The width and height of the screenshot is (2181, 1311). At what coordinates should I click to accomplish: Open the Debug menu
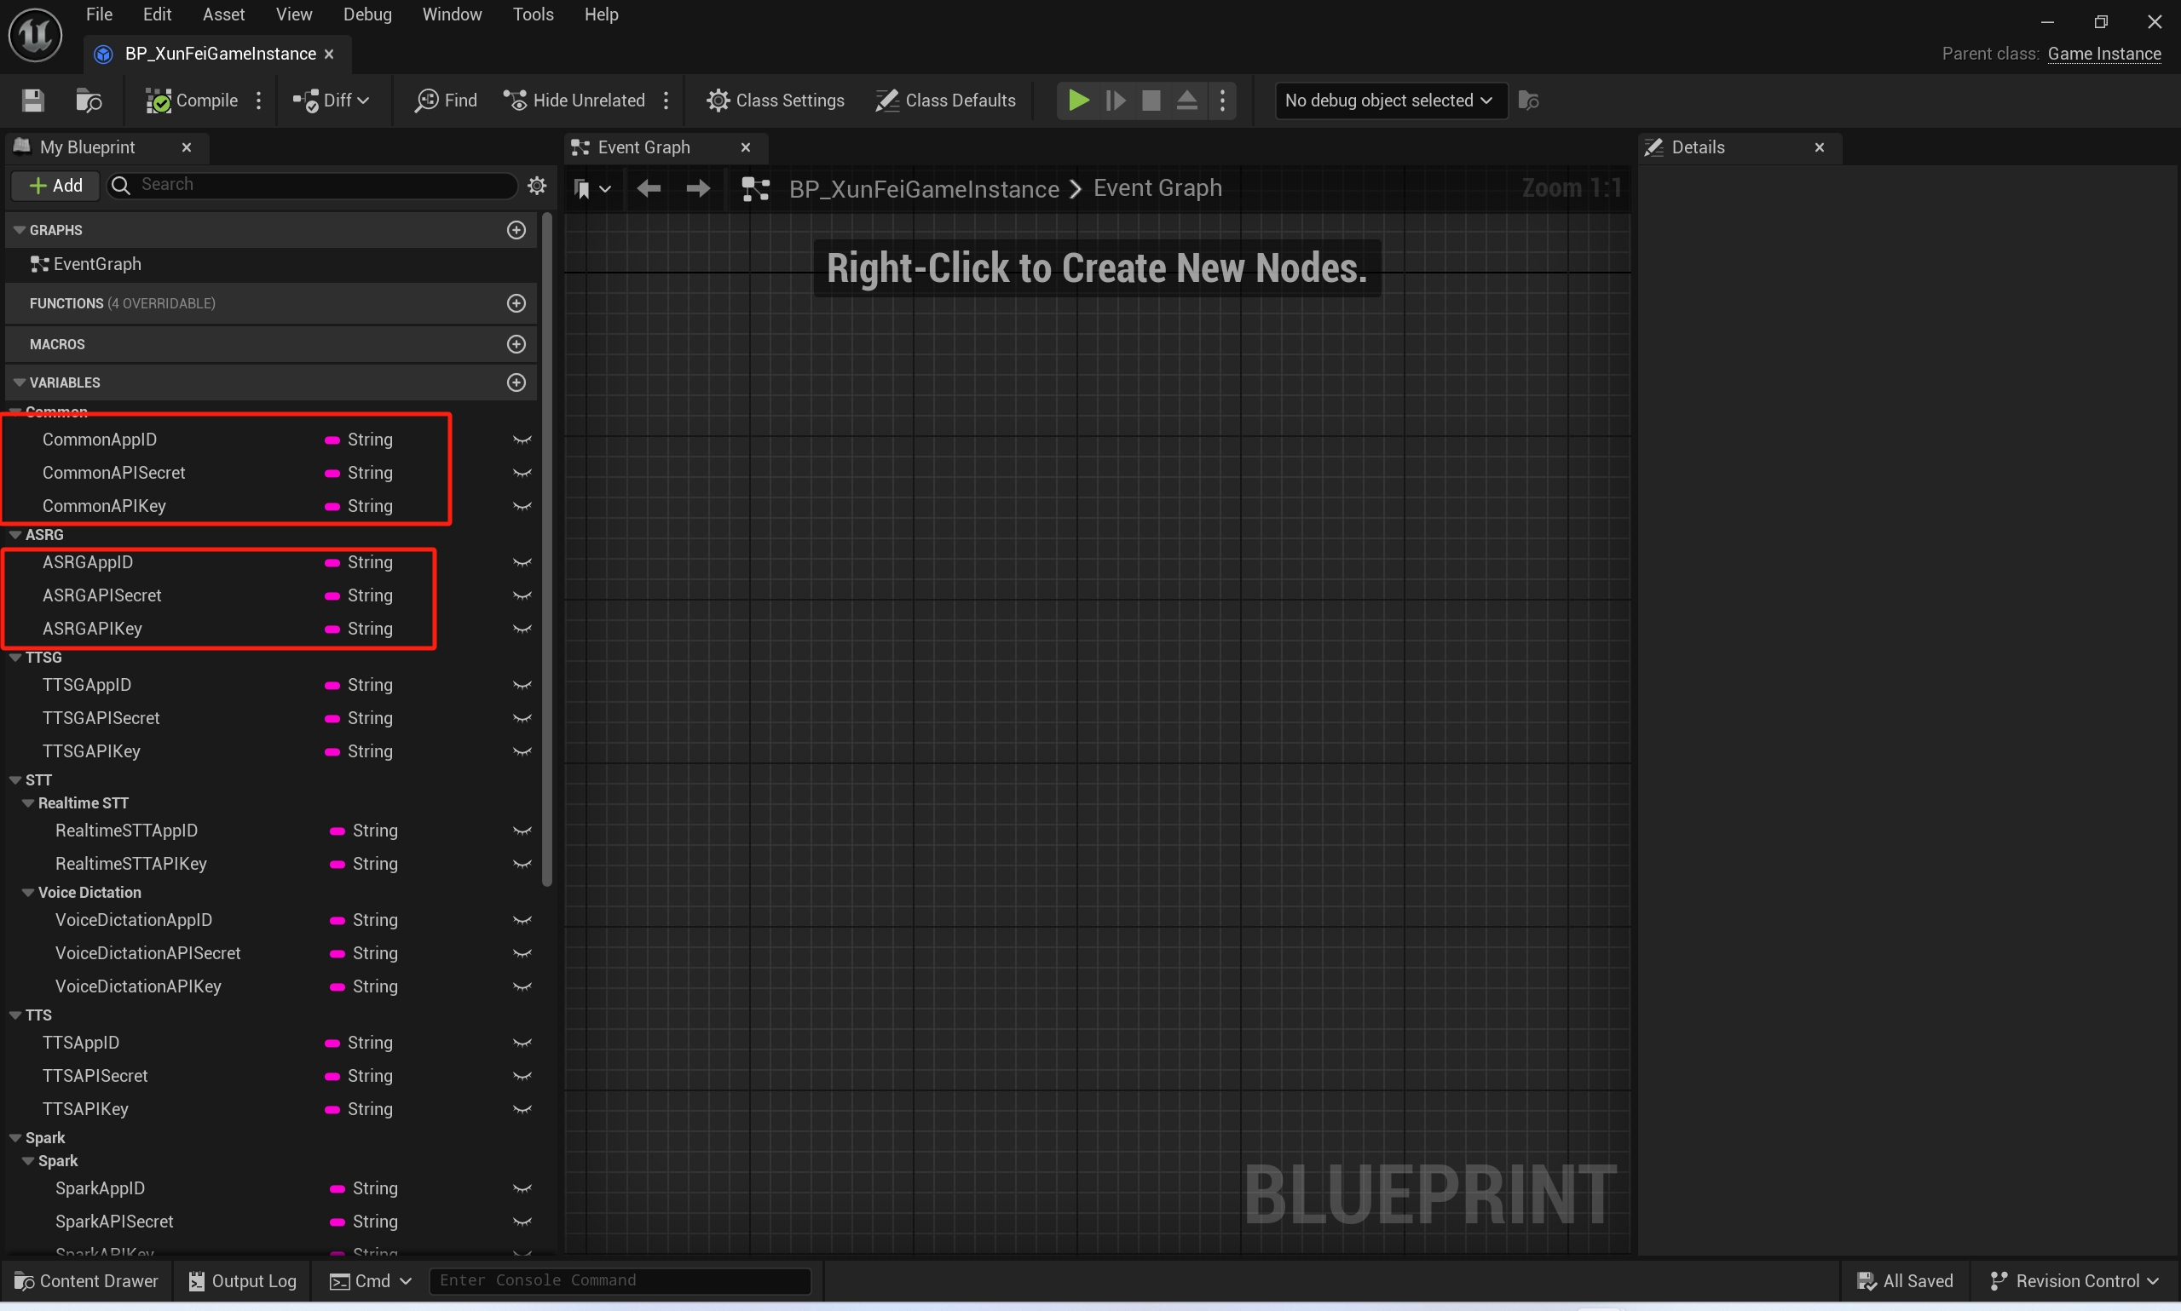[x=366, y=14]
